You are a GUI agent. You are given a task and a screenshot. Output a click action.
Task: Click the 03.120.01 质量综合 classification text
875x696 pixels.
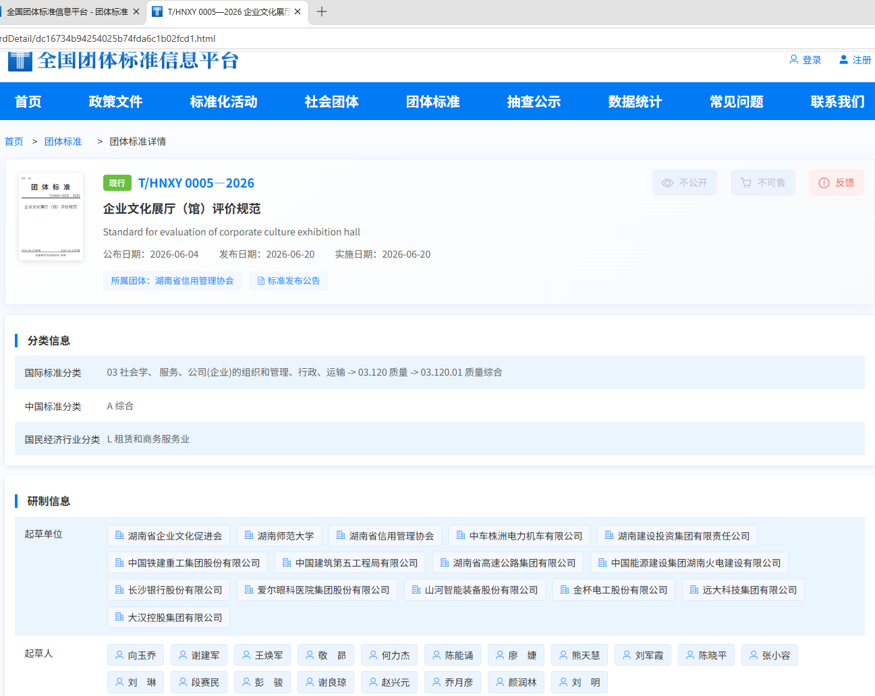click(x=461, y=372)
